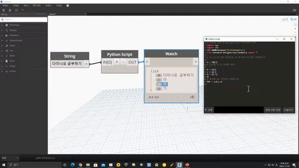Screen dimensions: 299x168
Task: Show hidden system tray icons chevron
Action: tap(265, 165)
